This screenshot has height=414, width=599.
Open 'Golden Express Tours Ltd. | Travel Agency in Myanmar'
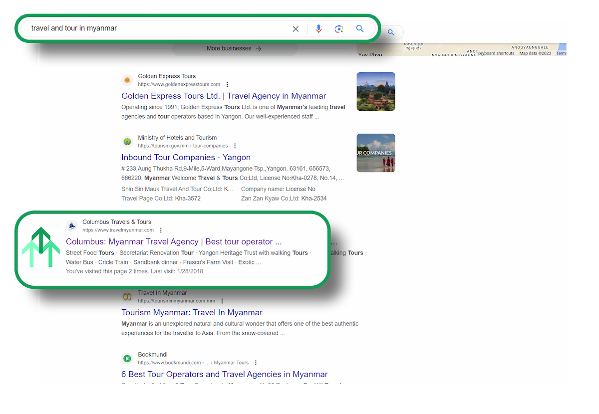coord(224,96)
